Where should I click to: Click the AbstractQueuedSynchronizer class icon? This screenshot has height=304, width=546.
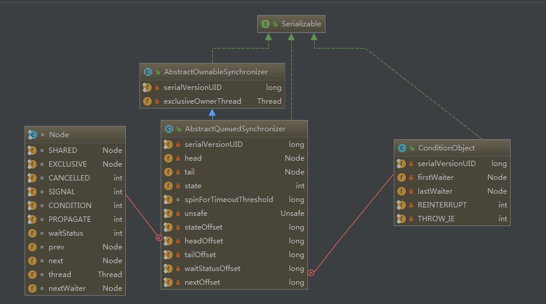pos(169,129)
